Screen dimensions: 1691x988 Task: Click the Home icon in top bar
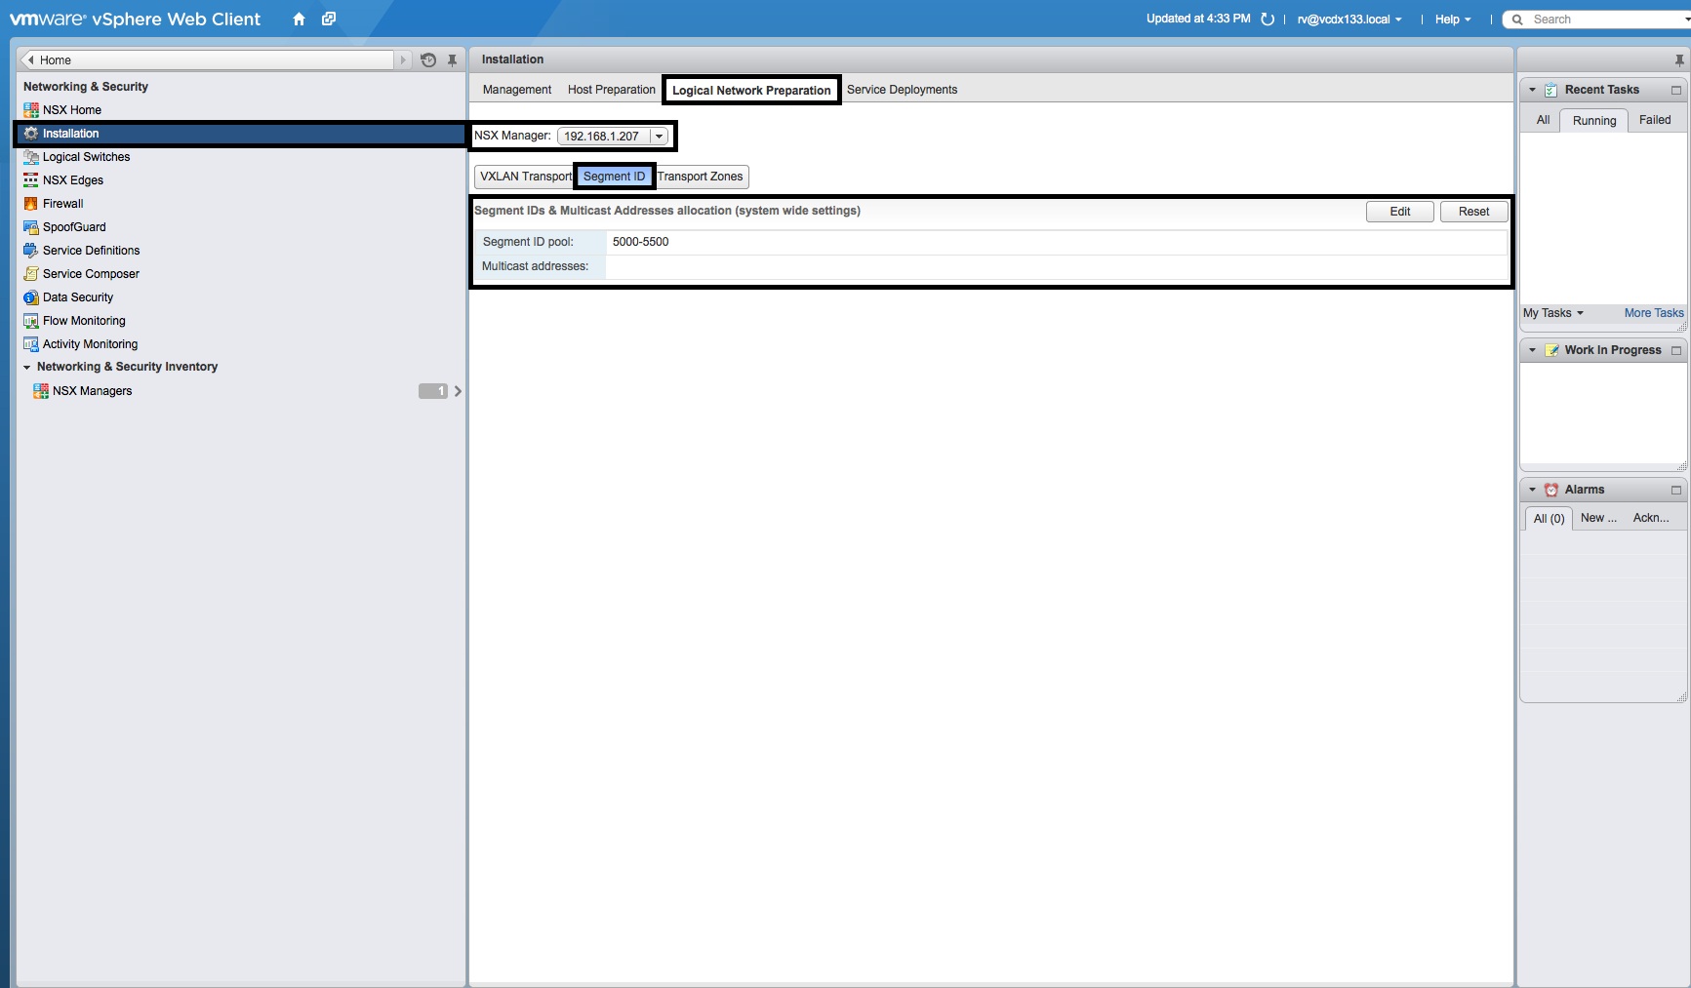pyautogui.click(x=299, y=20)
